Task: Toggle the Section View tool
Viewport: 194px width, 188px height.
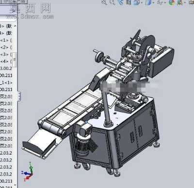Action: [129, 2]
